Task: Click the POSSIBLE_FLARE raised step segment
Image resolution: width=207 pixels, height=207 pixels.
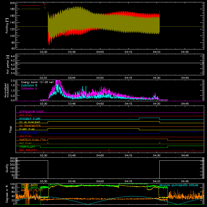Action: 149,118
